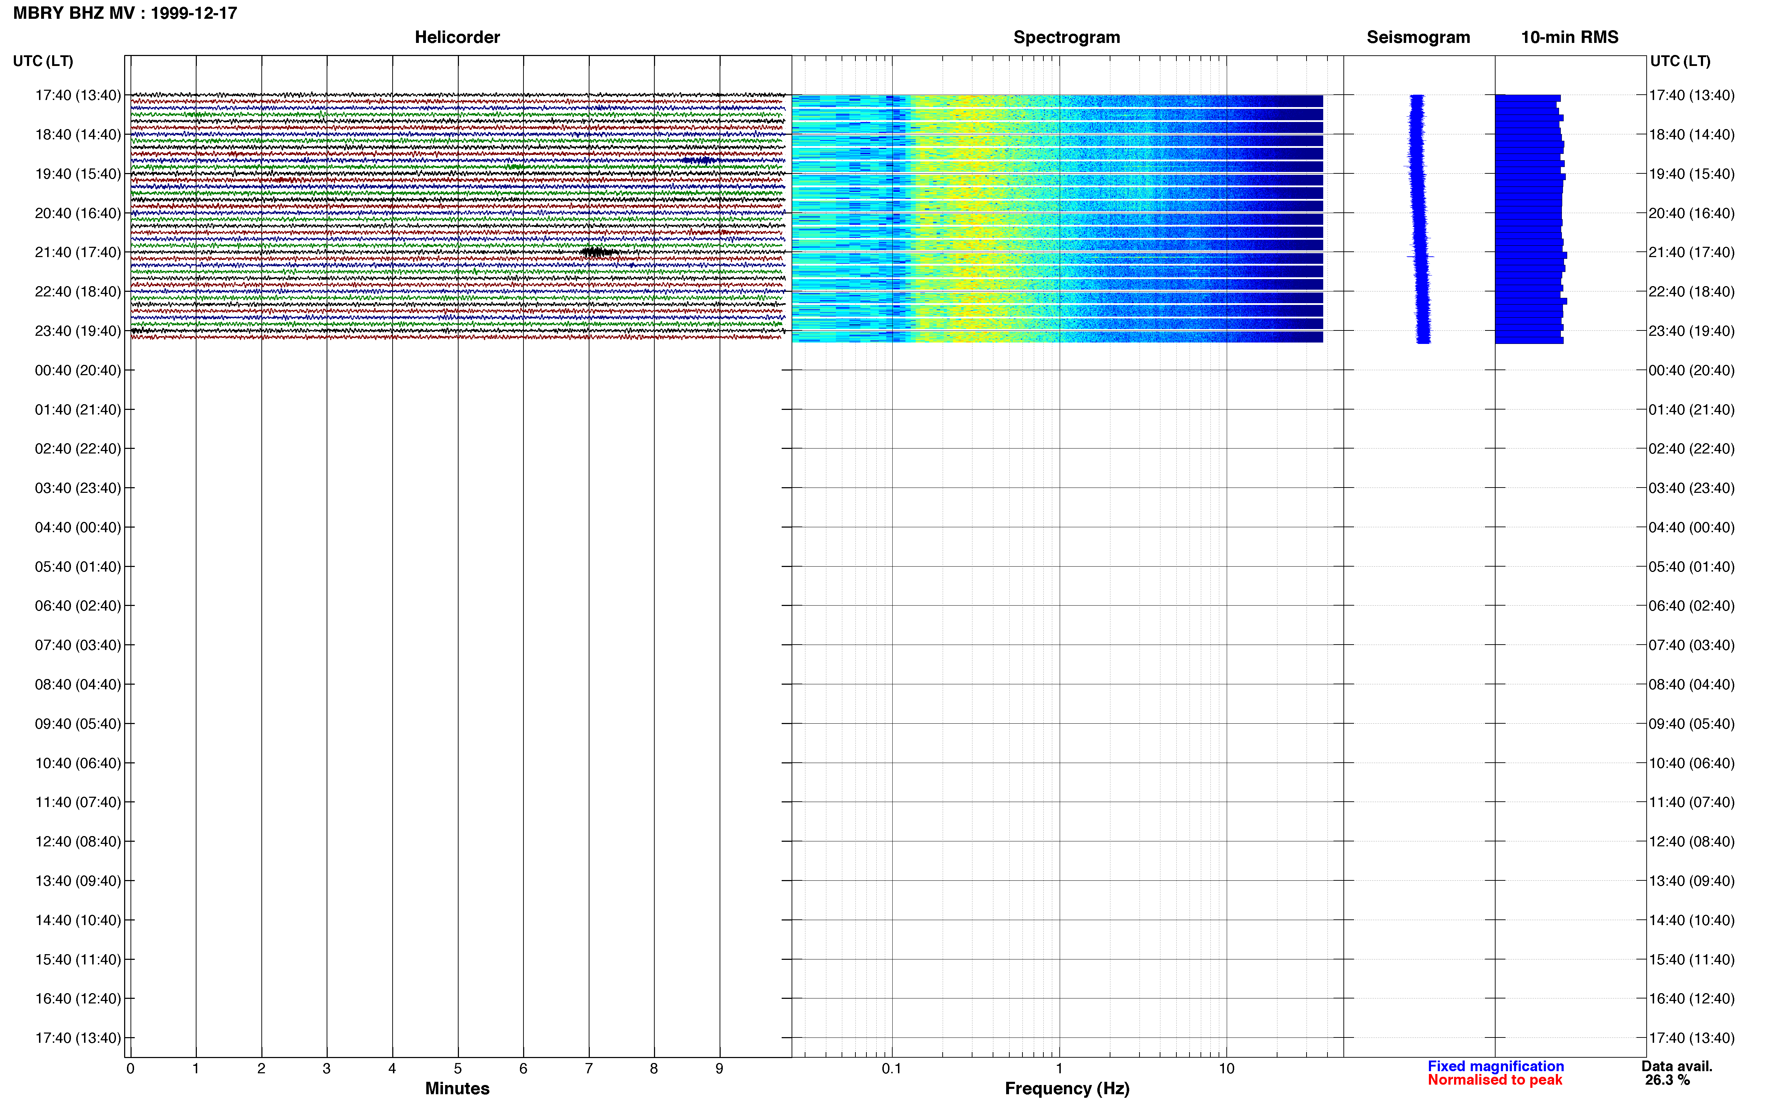Click the 'Data avail.' label
Screen dimensions: 1780x1113
click(x=1677, y=1067)
